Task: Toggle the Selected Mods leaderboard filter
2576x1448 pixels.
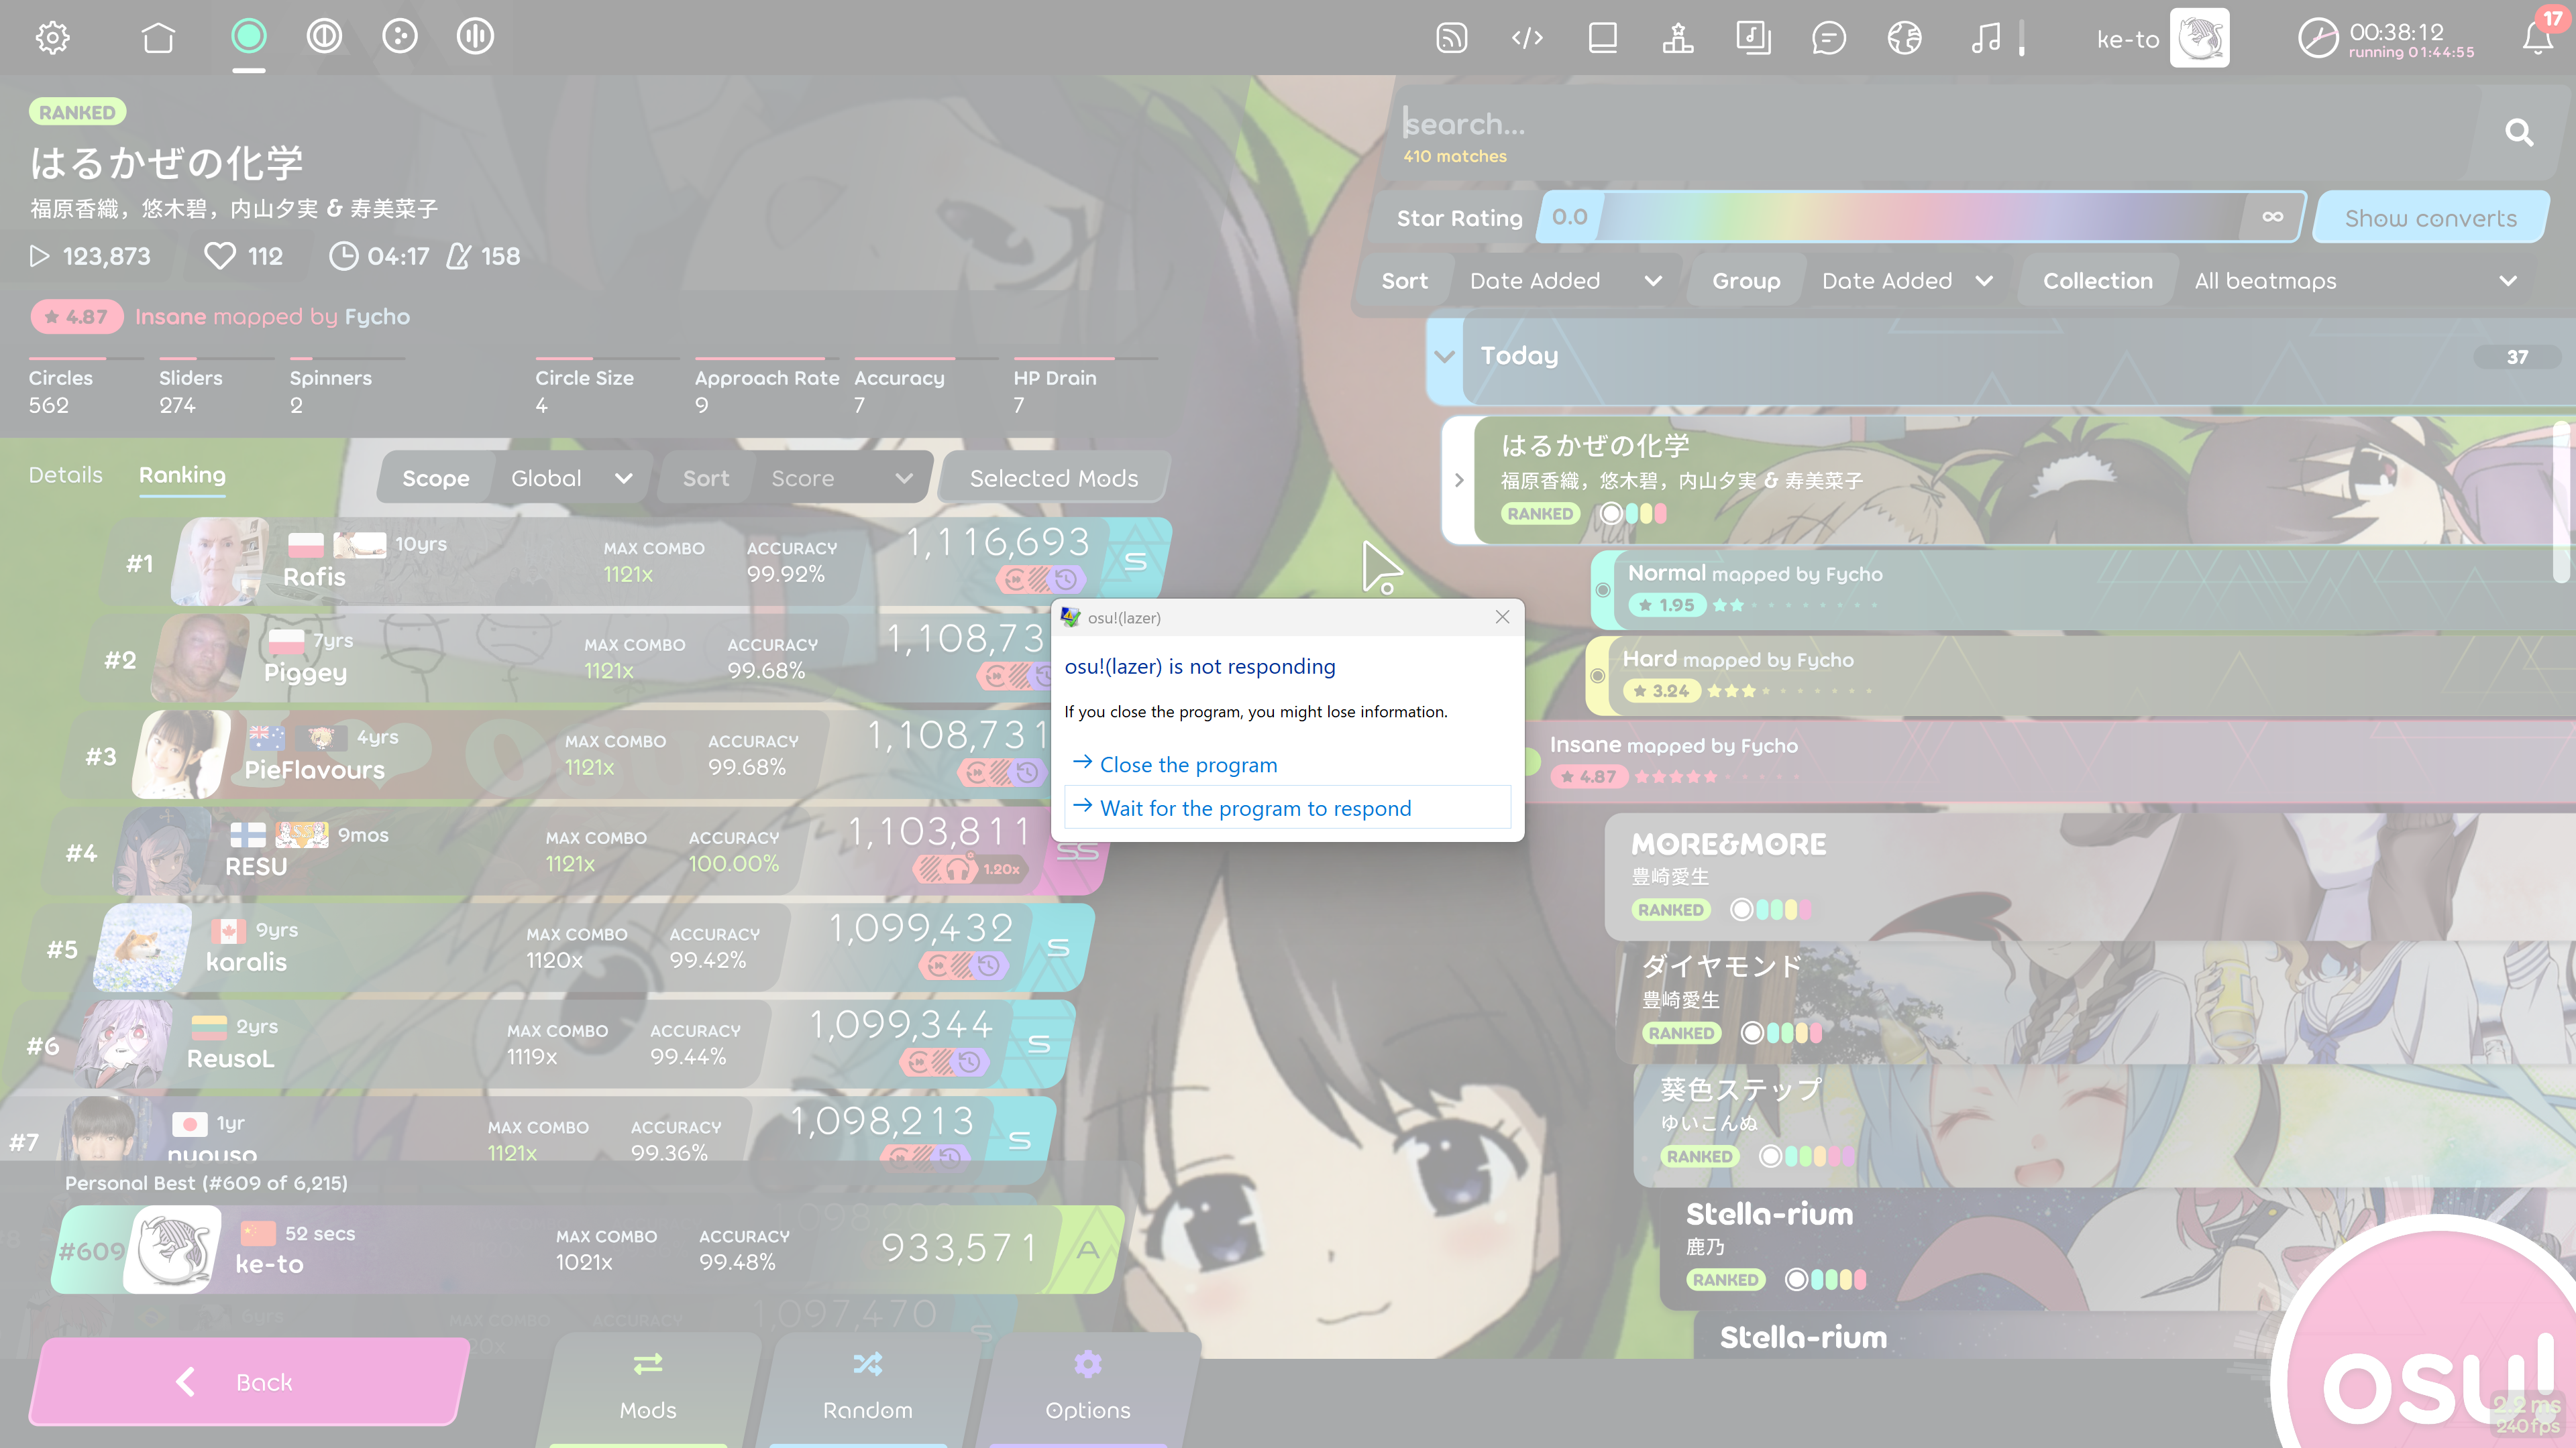Action: pyautogui.click(x=1054, y=478)
